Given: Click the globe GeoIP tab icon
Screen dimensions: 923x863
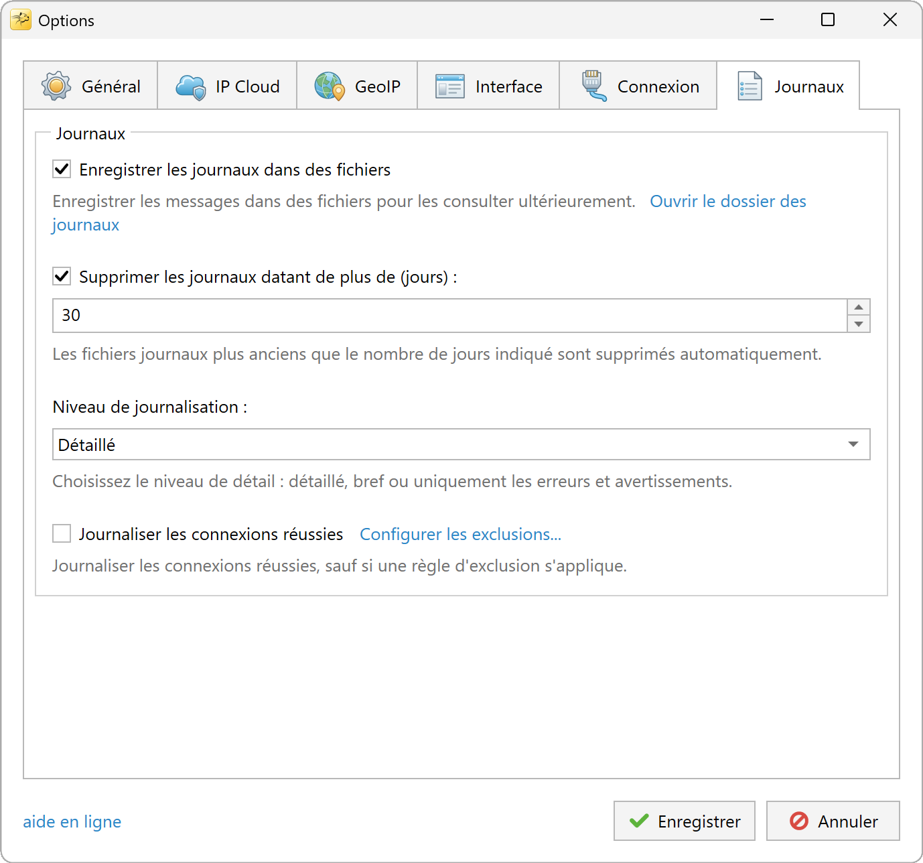Looking at the screenshot, I should click(x=330, y=86).
